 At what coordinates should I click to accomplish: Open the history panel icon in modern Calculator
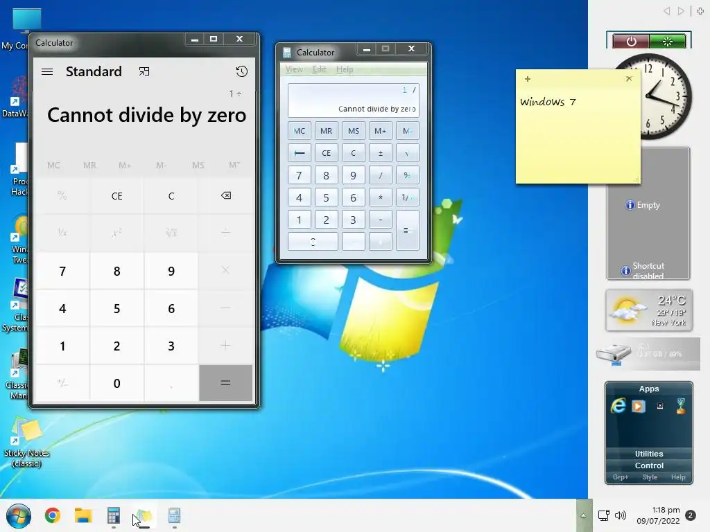point(242,71)
